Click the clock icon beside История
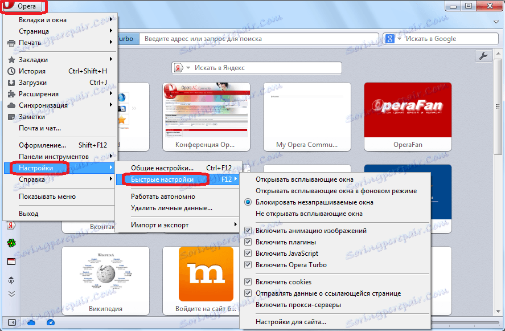This screenshot has width=505, height=331. [11, 71]
